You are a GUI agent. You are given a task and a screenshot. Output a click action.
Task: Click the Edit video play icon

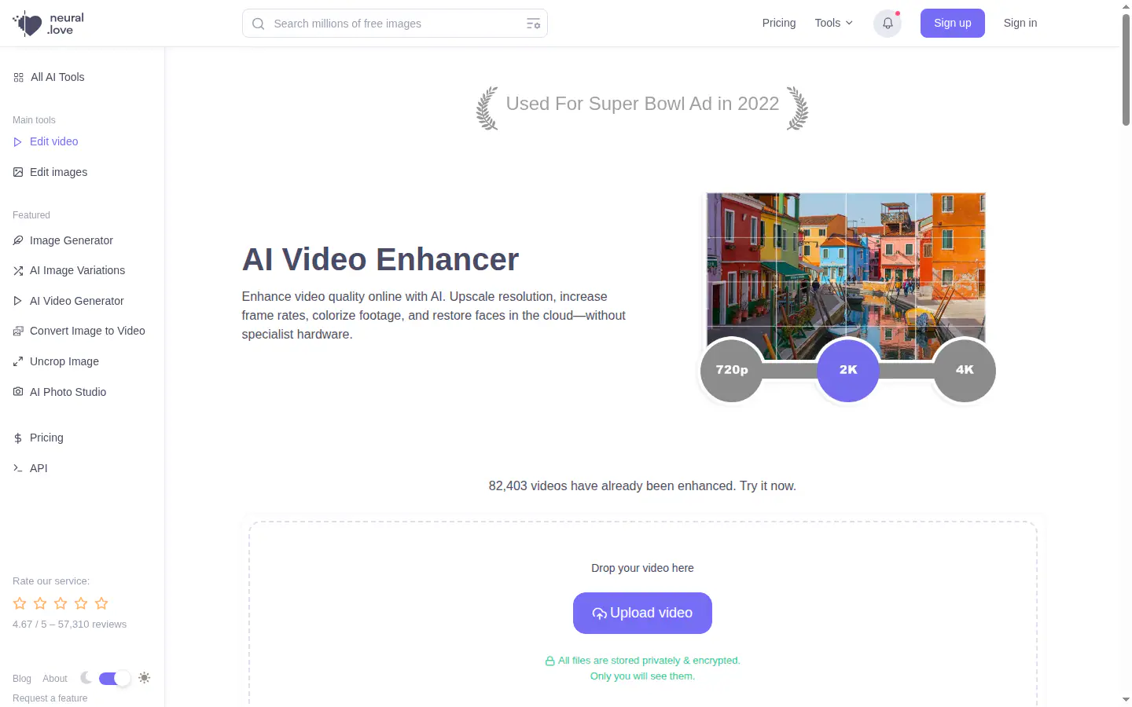pos(18,142)
